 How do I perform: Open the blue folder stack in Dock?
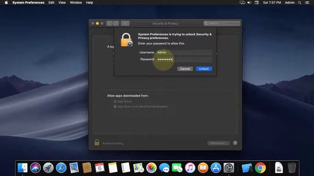coord(247,168)
